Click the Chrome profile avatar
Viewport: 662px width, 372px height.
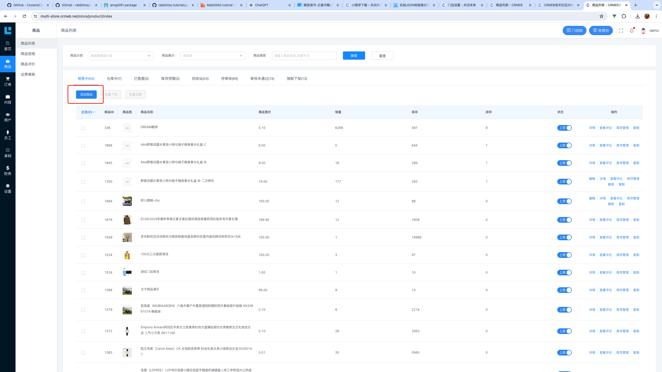click(x=647, y=16)
